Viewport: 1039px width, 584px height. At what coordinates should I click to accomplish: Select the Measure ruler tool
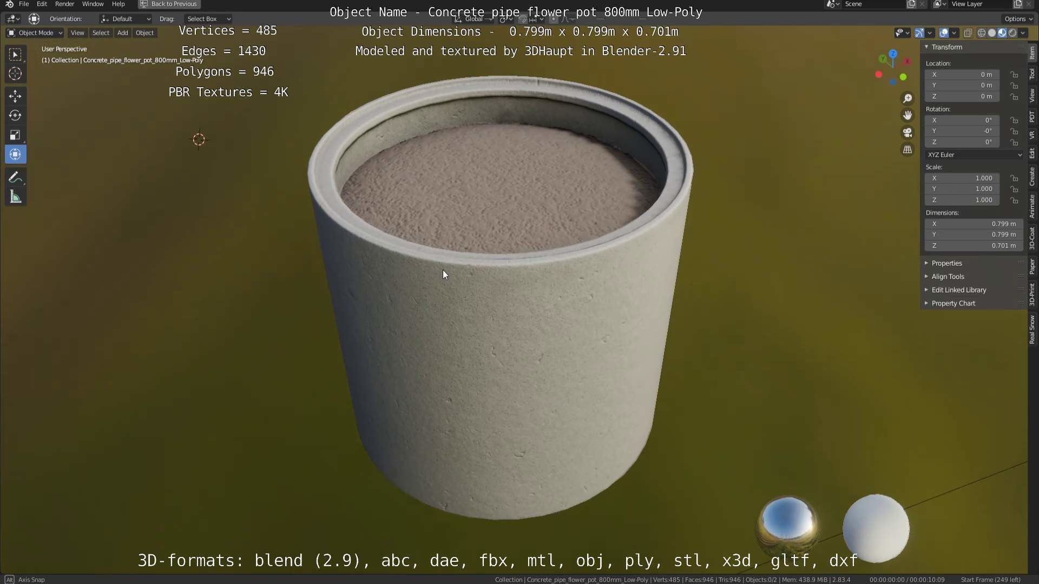click(15, 197)
